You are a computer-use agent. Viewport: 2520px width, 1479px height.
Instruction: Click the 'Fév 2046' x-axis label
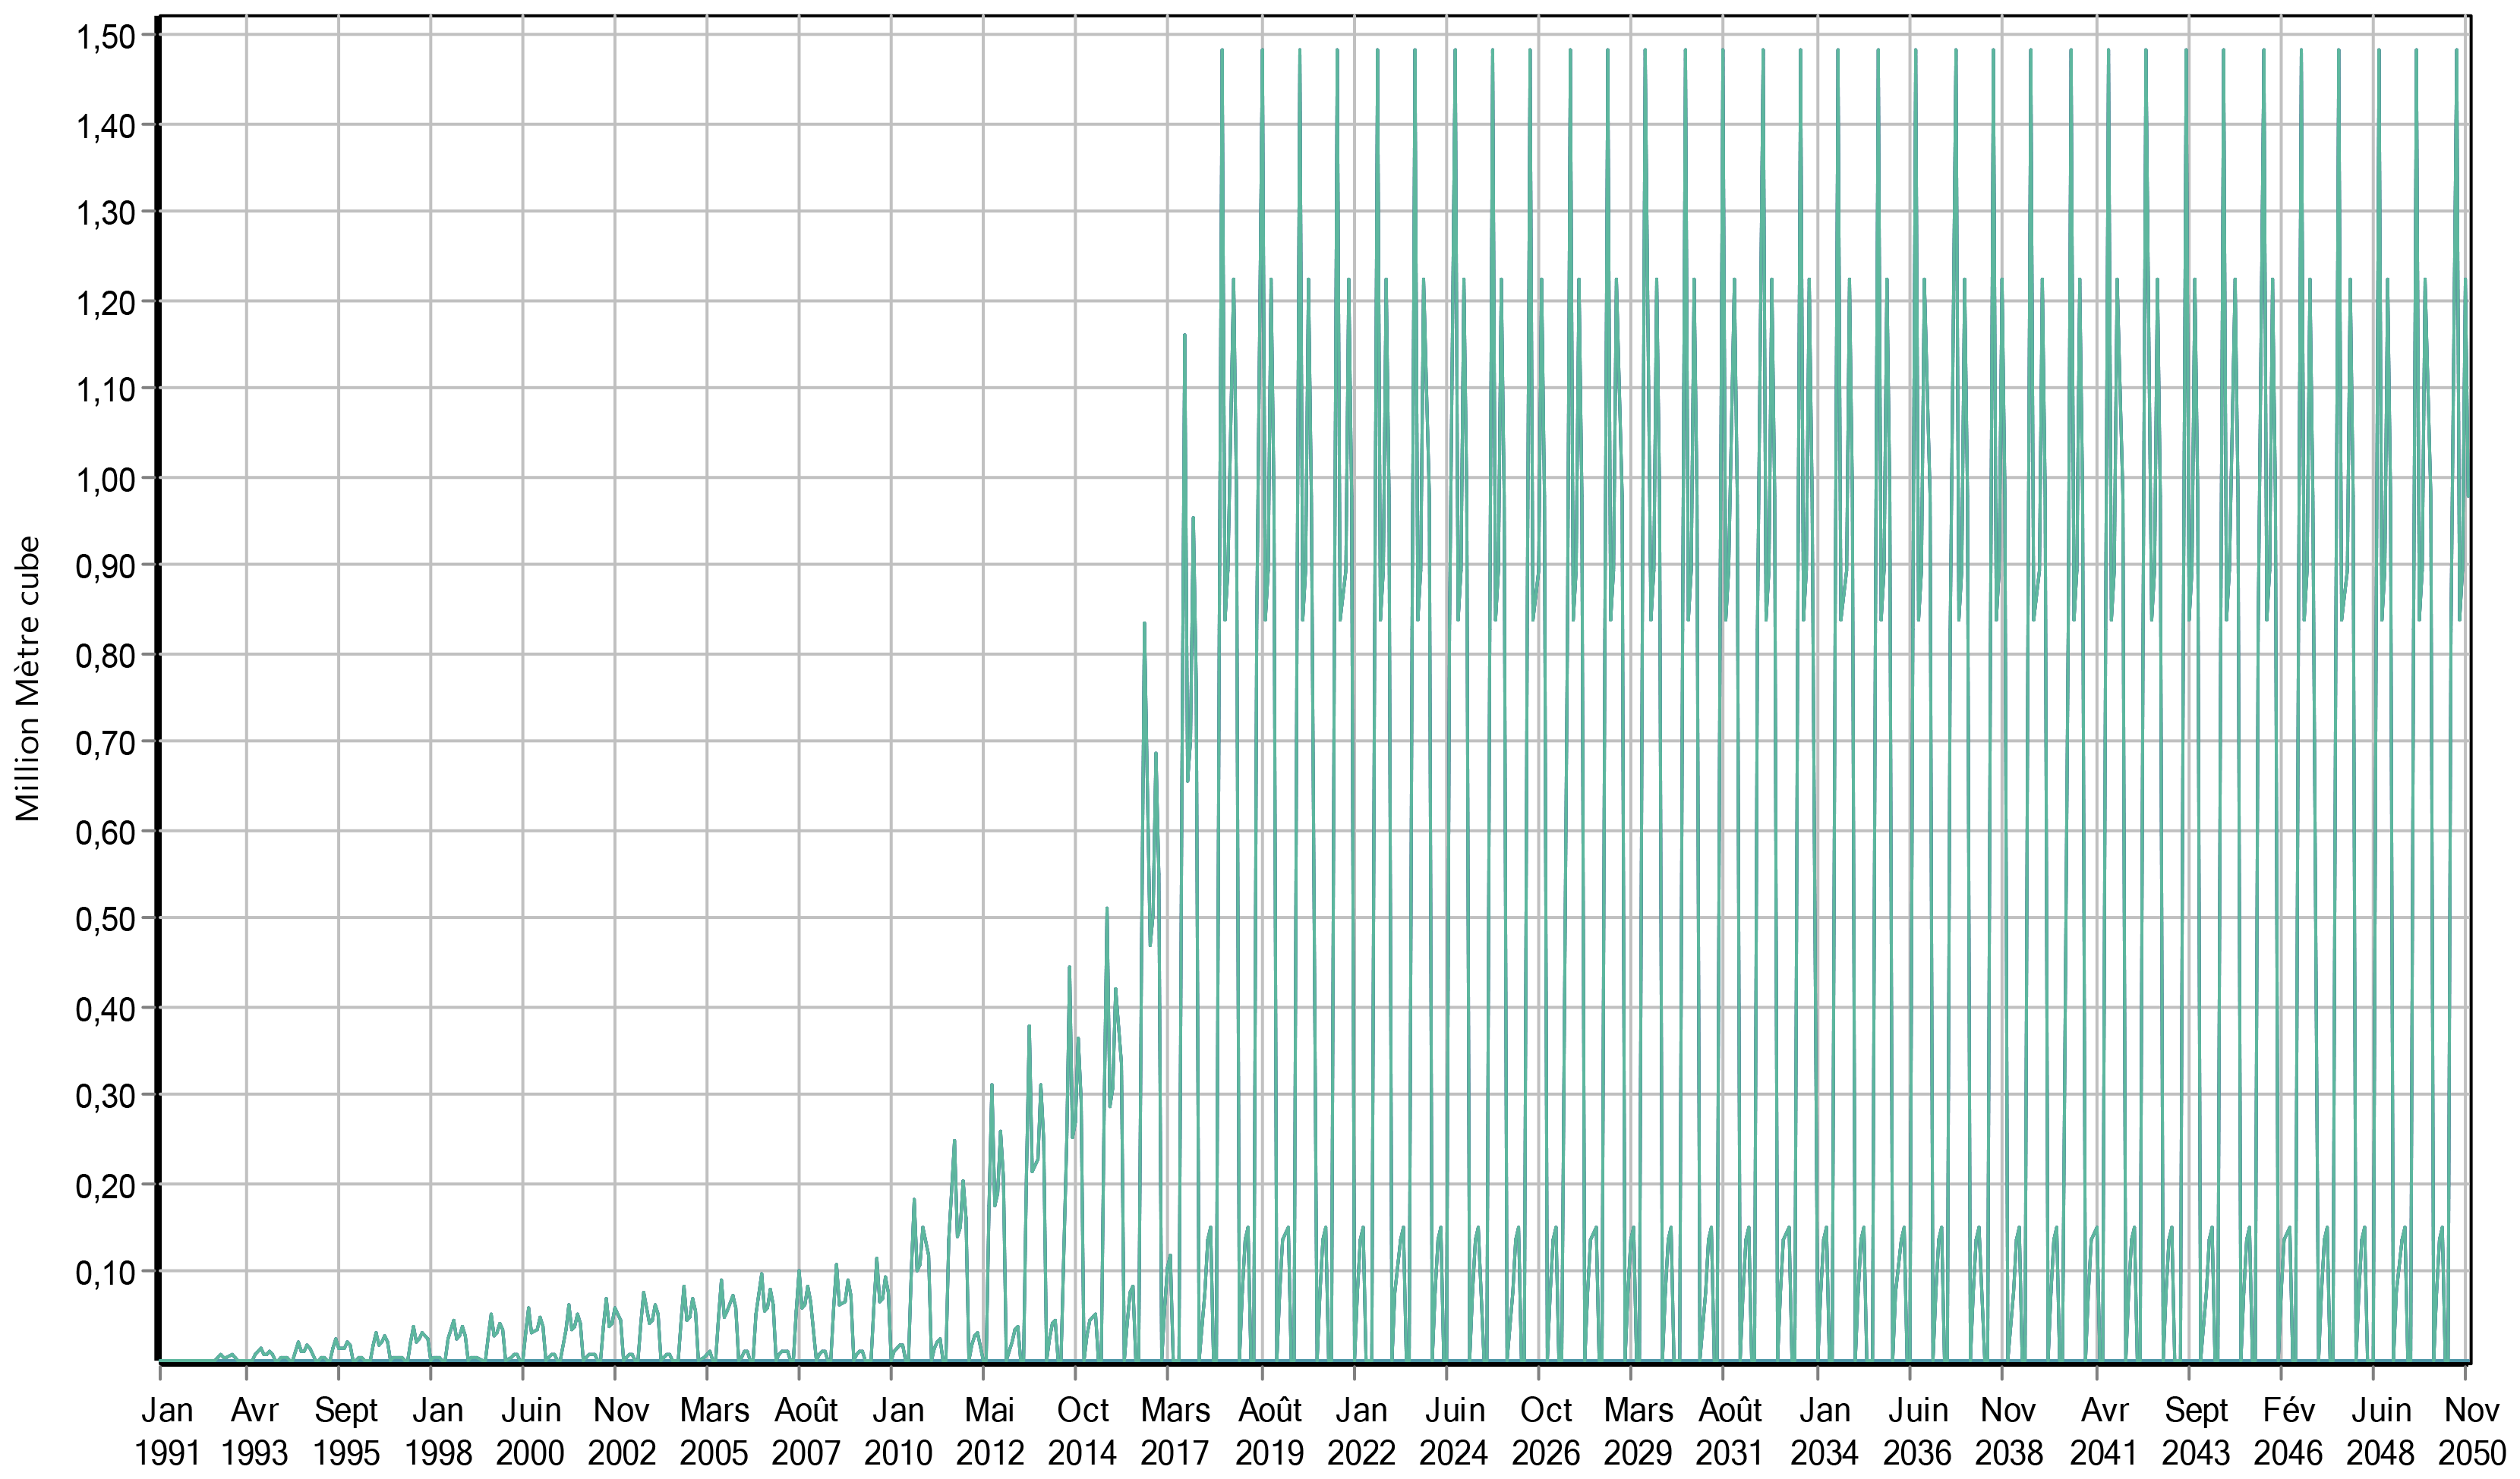[2288, 1431]
